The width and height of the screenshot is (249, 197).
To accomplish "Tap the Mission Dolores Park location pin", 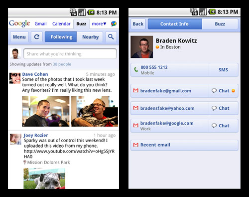I will (x=25, y=162).
